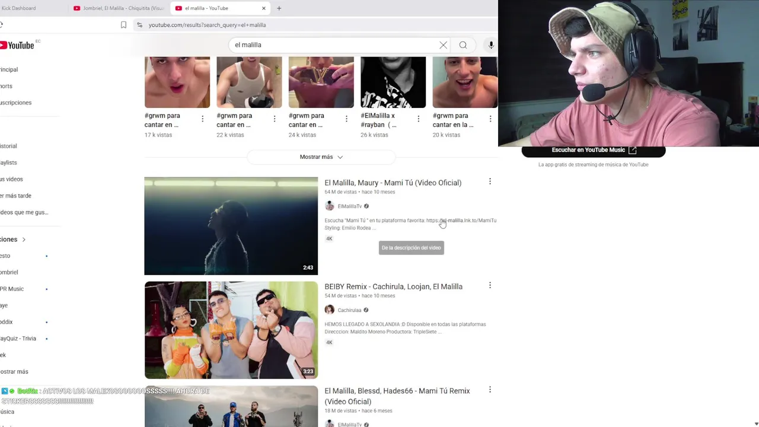Open title 'El Malilla, Maury - Mami Tú (Video Oficial)'
Viewport: 759px width, 427px height.
[x=393, y=183]
